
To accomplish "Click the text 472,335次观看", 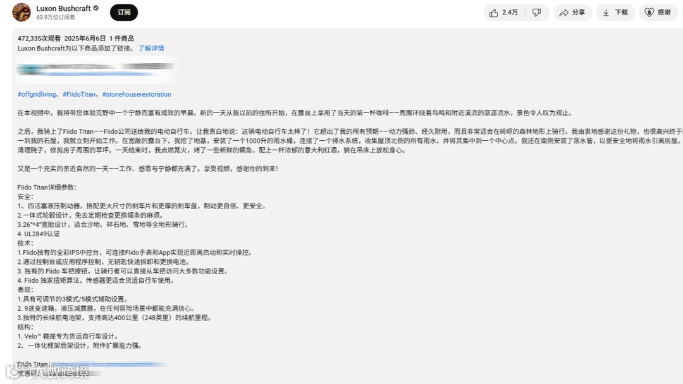I will tap(39, 39).
